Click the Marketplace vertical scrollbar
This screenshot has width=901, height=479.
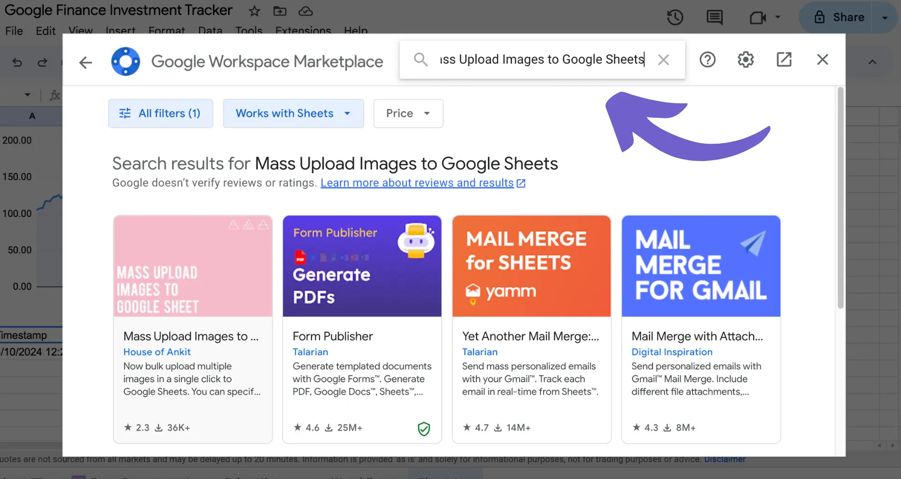point(840,197)
